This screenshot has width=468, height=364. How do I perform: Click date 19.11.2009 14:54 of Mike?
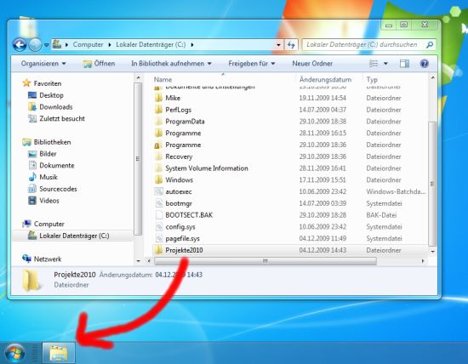coord(322,98)
